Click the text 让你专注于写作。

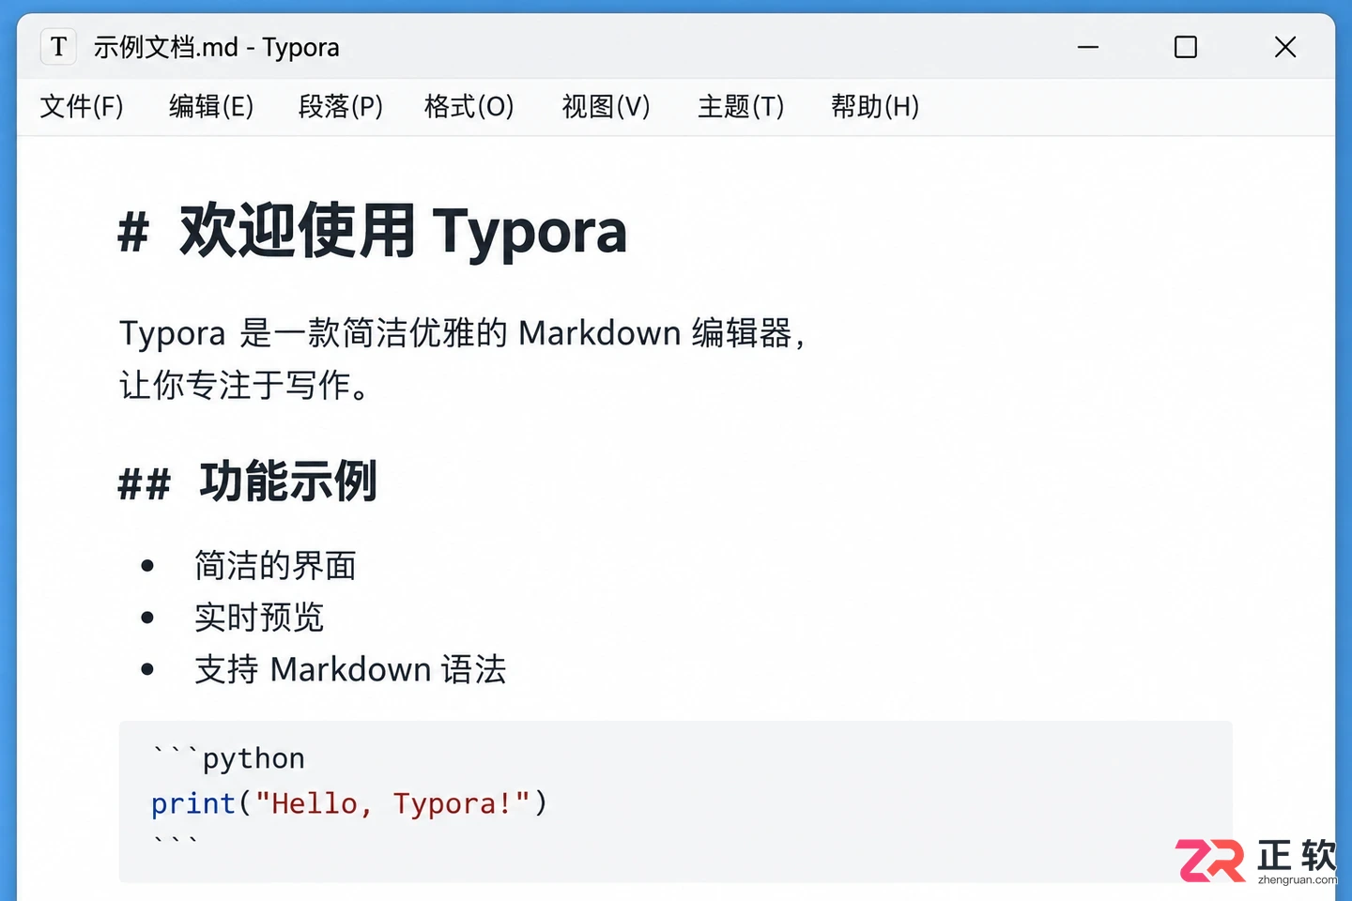click(245, 385)
